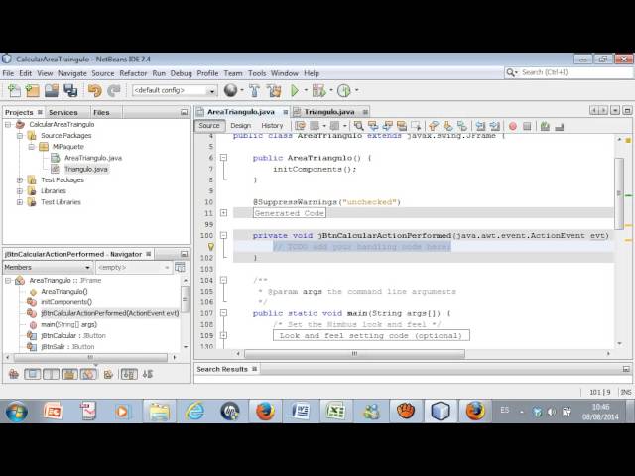Switch to the Design view button

tap(240, 126)
